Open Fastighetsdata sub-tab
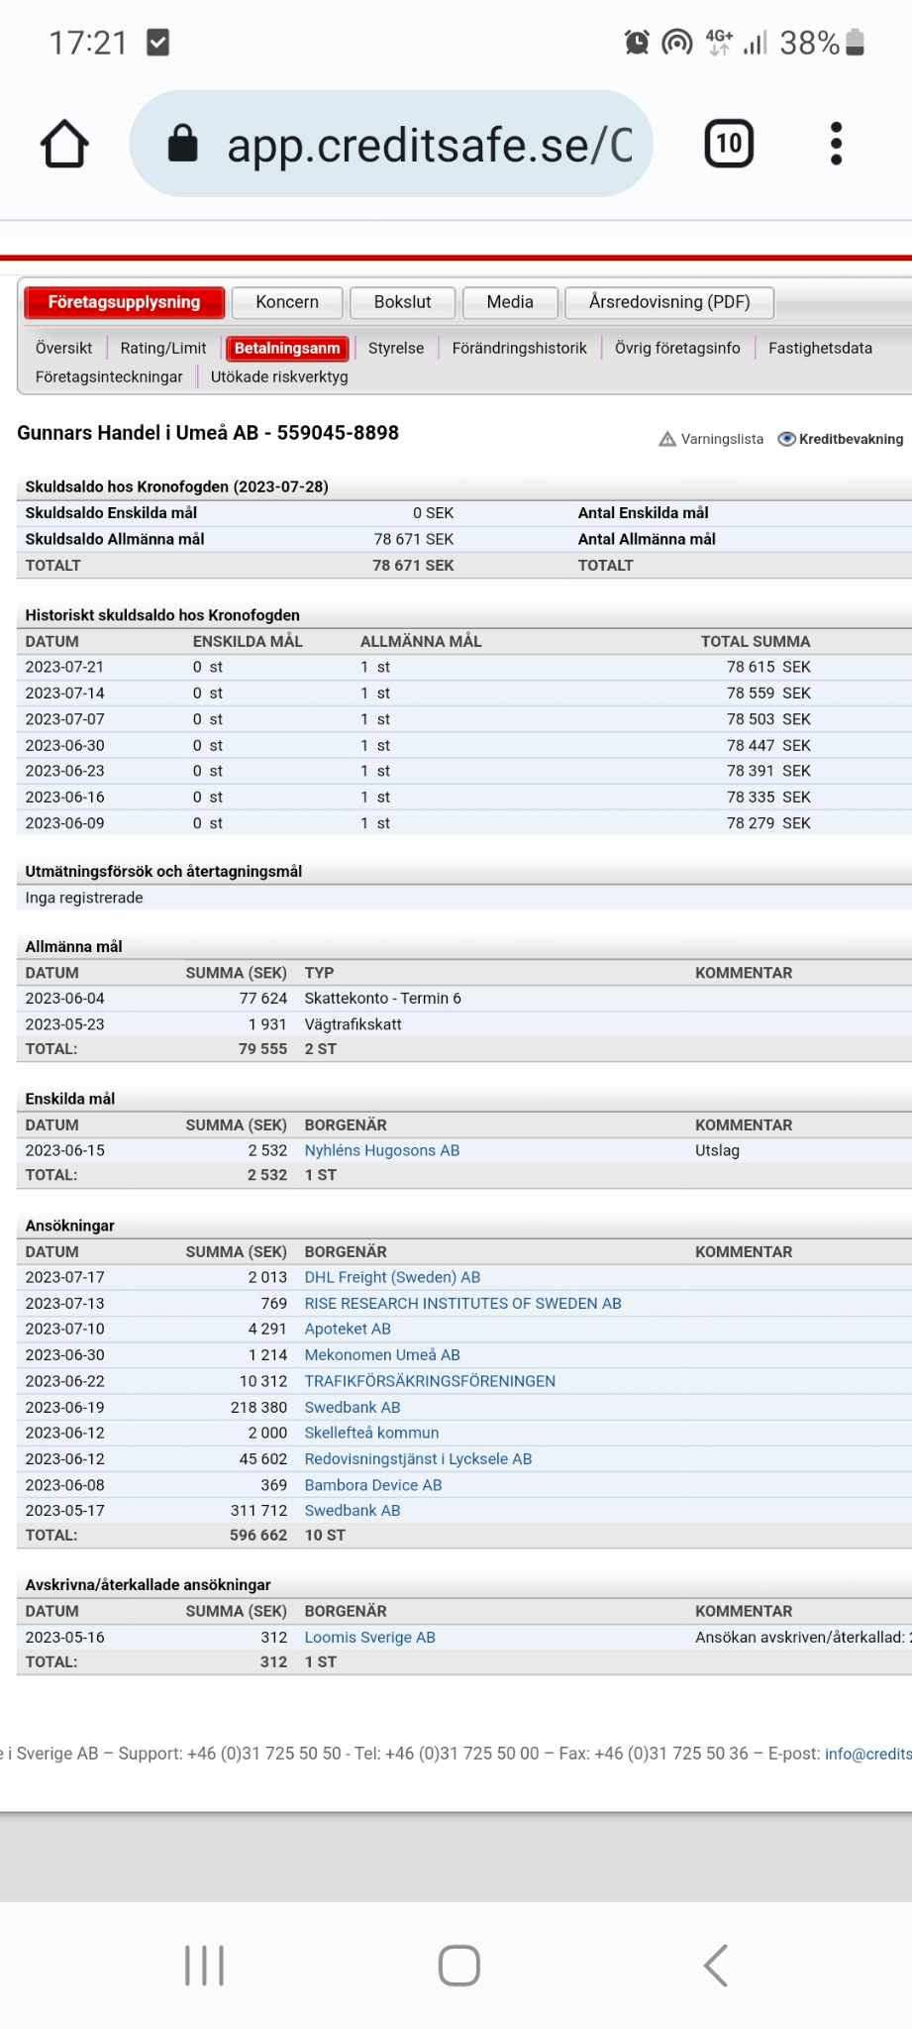912x2029 pixels. click(x=820, y=349)
